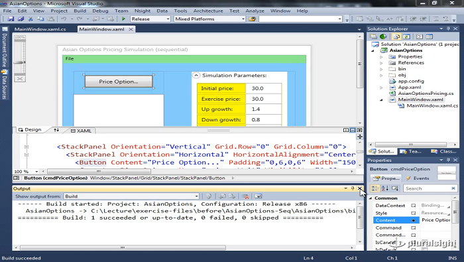Image resolution: width=464 pixels, height=262 pixels.
Task: Pin the Solution Explorer panel
Action: coord(448,29)
